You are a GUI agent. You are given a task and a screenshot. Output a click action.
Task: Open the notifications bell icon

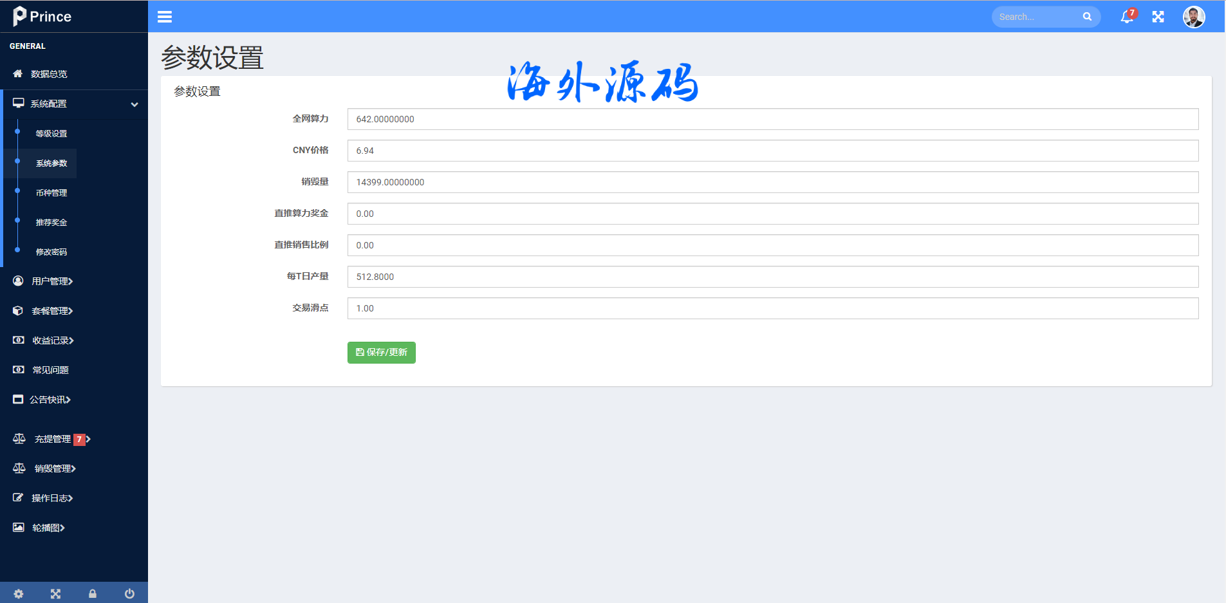[1127, 17]
